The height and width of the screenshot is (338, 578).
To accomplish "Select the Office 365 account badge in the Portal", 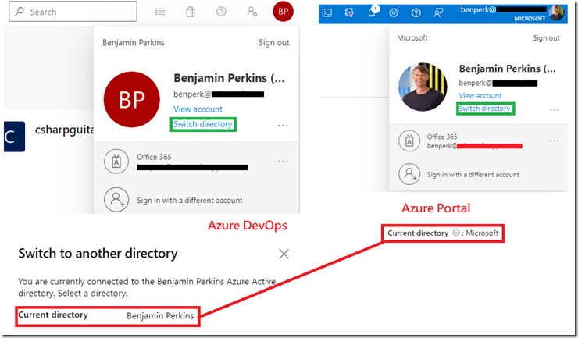I will tap(409, 141).
